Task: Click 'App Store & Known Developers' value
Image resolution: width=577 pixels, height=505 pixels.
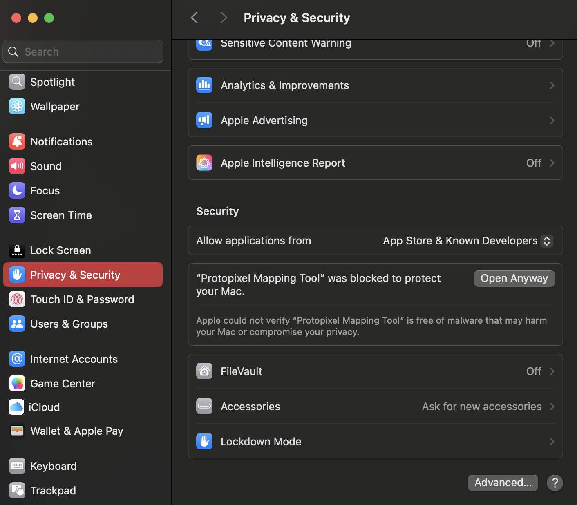Action: click(x=460, y=241)
